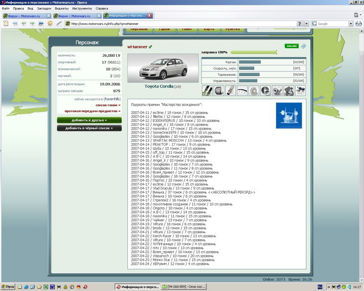Screen dimensions: 364x291
Task: Click the tire part icon
Action: (x=219, y=90)
